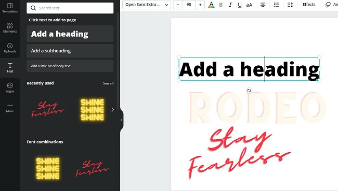Toggle bulleted list formatting
Screen dimensions: 338x191
tap(276, 5)
